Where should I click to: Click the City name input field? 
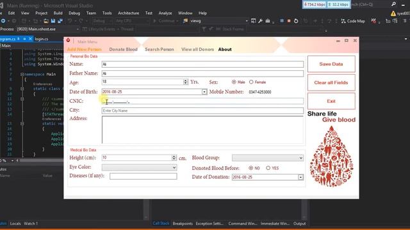pyautogui.click(x=202, y=111)
